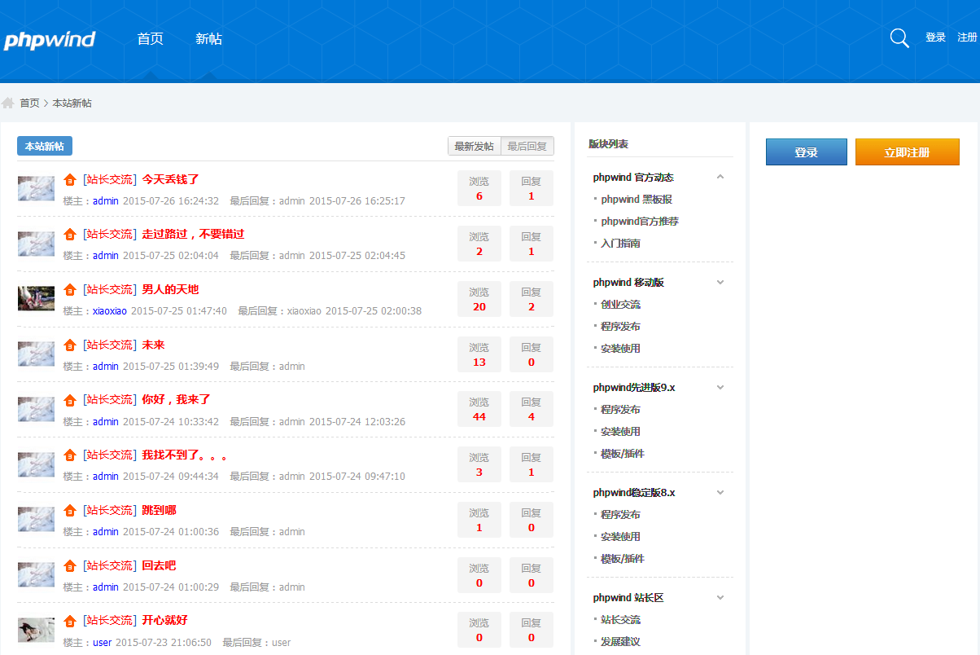Open the 新帖 navigation menu item

[208, 39]
